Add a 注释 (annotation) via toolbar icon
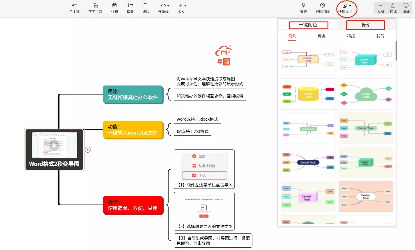The height and width of the screenshot is (250, 415). tap(115, 6)
